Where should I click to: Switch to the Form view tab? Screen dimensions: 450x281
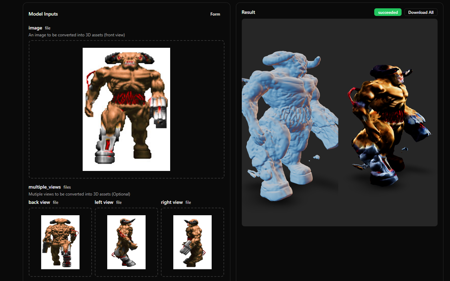tap(215, 14)
